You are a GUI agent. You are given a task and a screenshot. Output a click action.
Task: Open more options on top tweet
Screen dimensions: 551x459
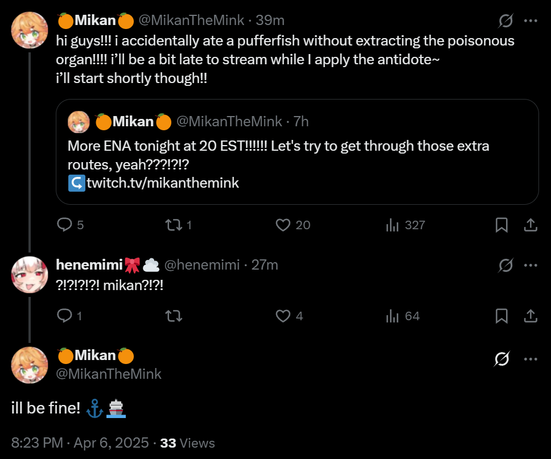531,21
